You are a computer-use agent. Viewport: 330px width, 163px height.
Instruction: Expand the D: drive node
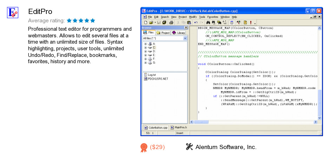pyautogui.click(x=145, y=51)
